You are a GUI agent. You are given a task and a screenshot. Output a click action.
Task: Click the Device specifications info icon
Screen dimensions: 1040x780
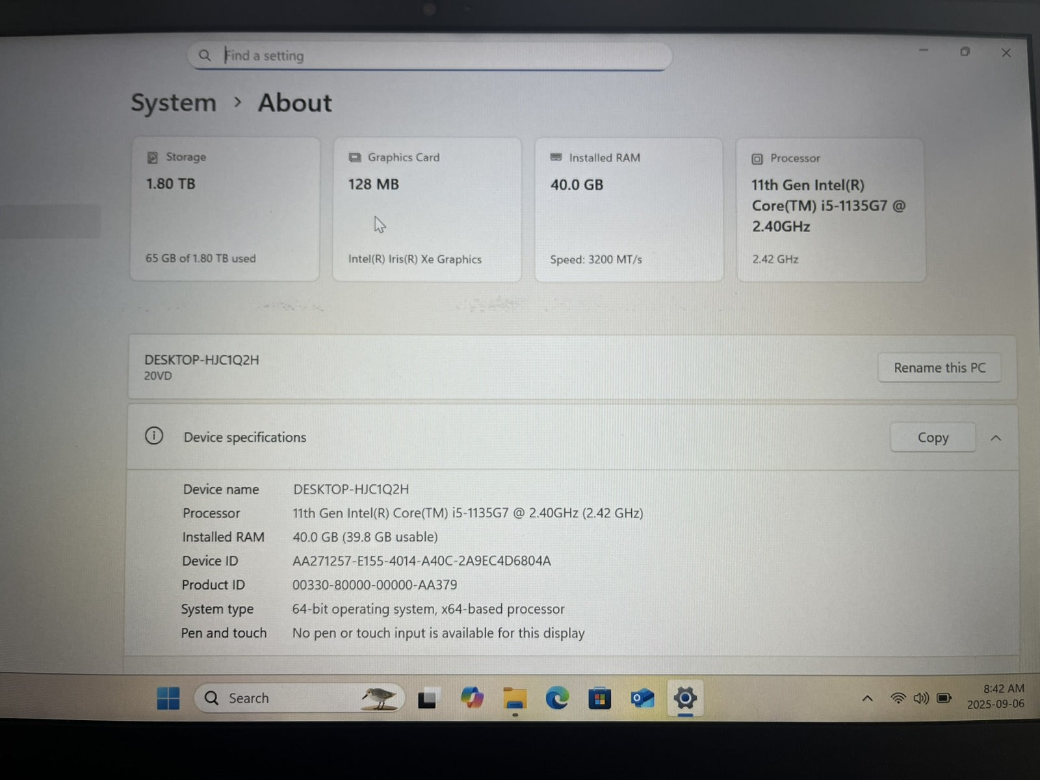pos(154,435)
